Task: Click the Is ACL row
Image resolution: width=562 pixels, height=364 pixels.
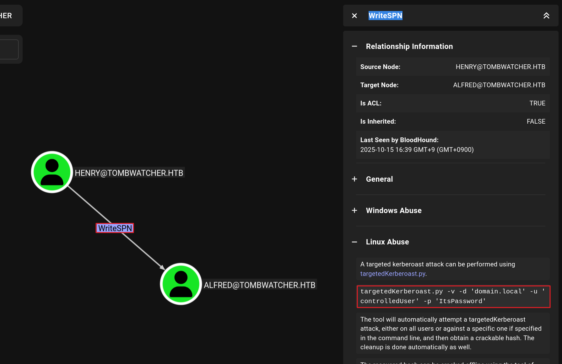Action: click(x=452, y=103)
